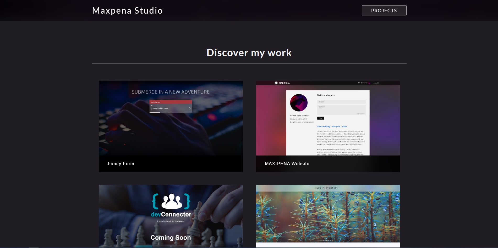Open the PROJECTS navigation item
The image size is (498, 248).
pos(384,10)
